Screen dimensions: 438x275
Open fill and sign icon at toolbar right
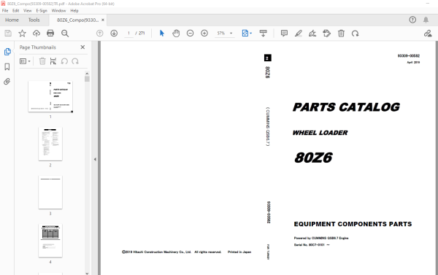click(428, 34)
